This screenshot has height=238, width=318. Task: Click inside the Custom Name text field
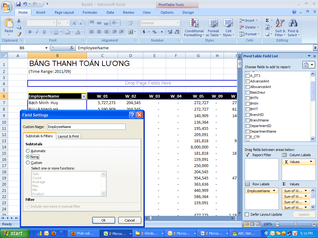click(x=86, y=127)
